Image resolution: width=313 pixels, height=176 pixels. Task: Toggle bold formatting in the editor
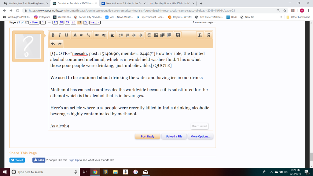(53, 35)
